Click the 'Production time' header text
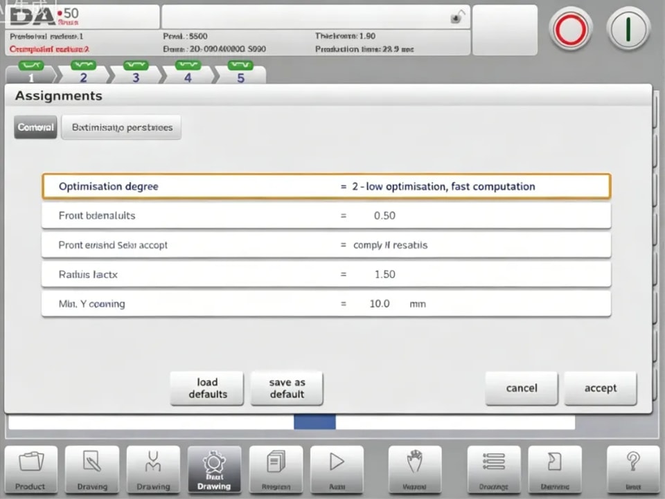This screenshot has height=499, width=665. 364,49
